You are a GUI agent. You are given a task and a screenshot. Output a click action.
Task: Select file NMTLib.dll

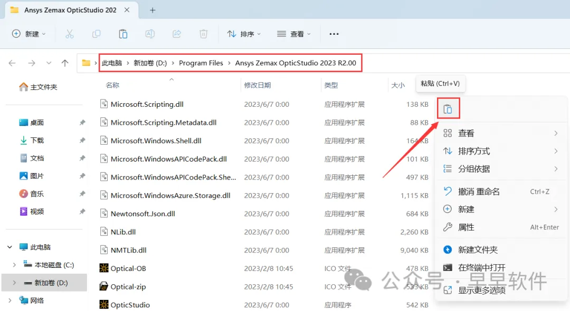pos(129,250)
